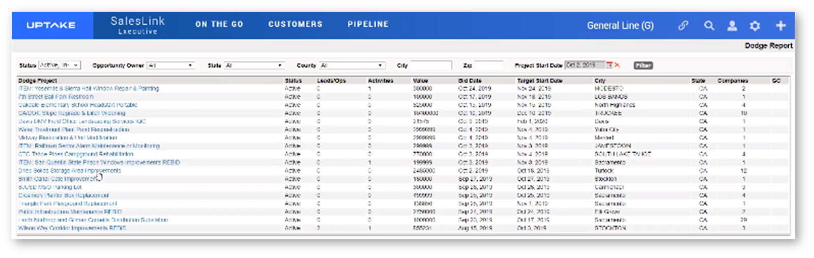Open the On The Go menu
814x258 pixels.
pyautogui.click(x=219, y=24)
